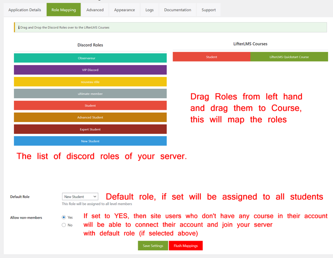This screenshot has width=333, height=258.
Task: Switch to the Advanced tab
Action: pyautogui.click(x=95, y=10)
